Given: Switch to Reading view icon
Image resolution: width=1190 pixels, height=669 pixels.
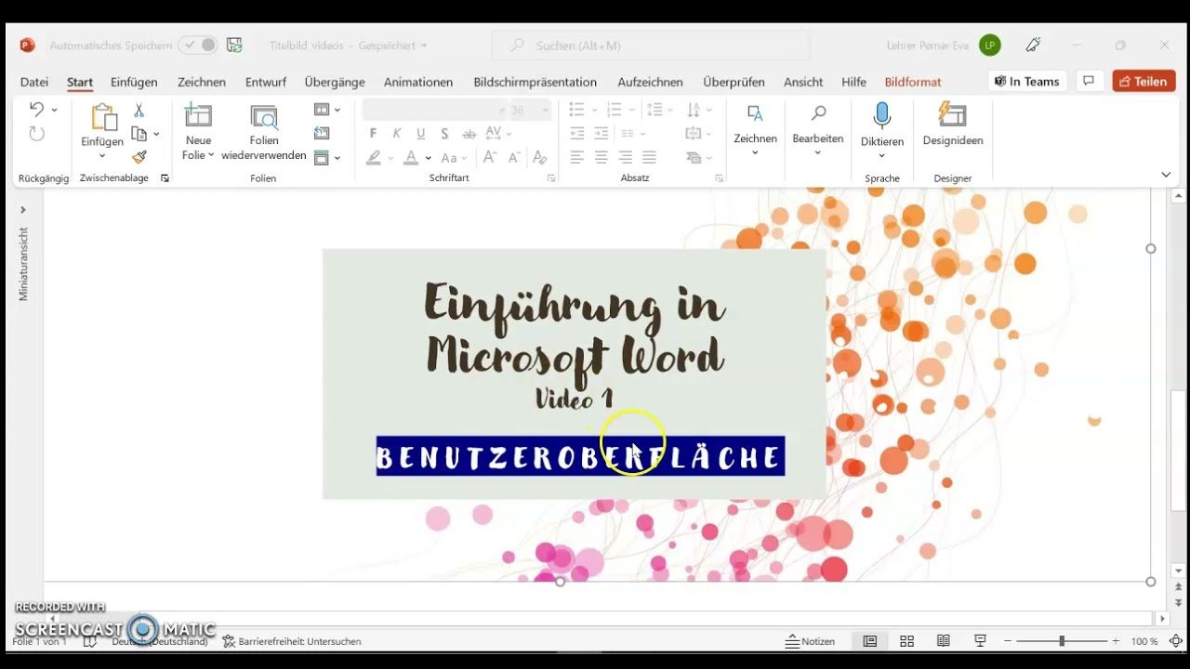Looking at the screenshot, I should (x=944, y=641).
